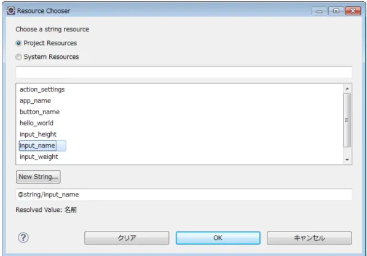Select app_name in the list
367x256 pixels.
[35, 101]
